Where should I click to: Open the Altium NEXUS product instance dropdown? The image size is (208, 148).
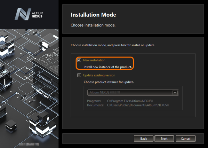(133, 92)
